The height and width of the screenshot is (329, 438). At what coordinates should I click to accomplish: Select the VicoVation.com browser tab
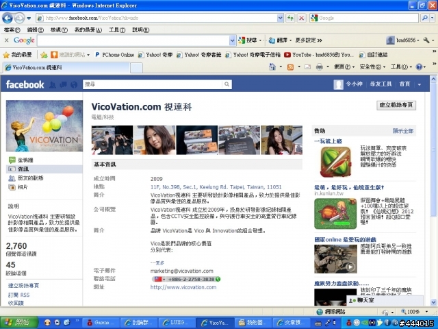tap(66, 67)
